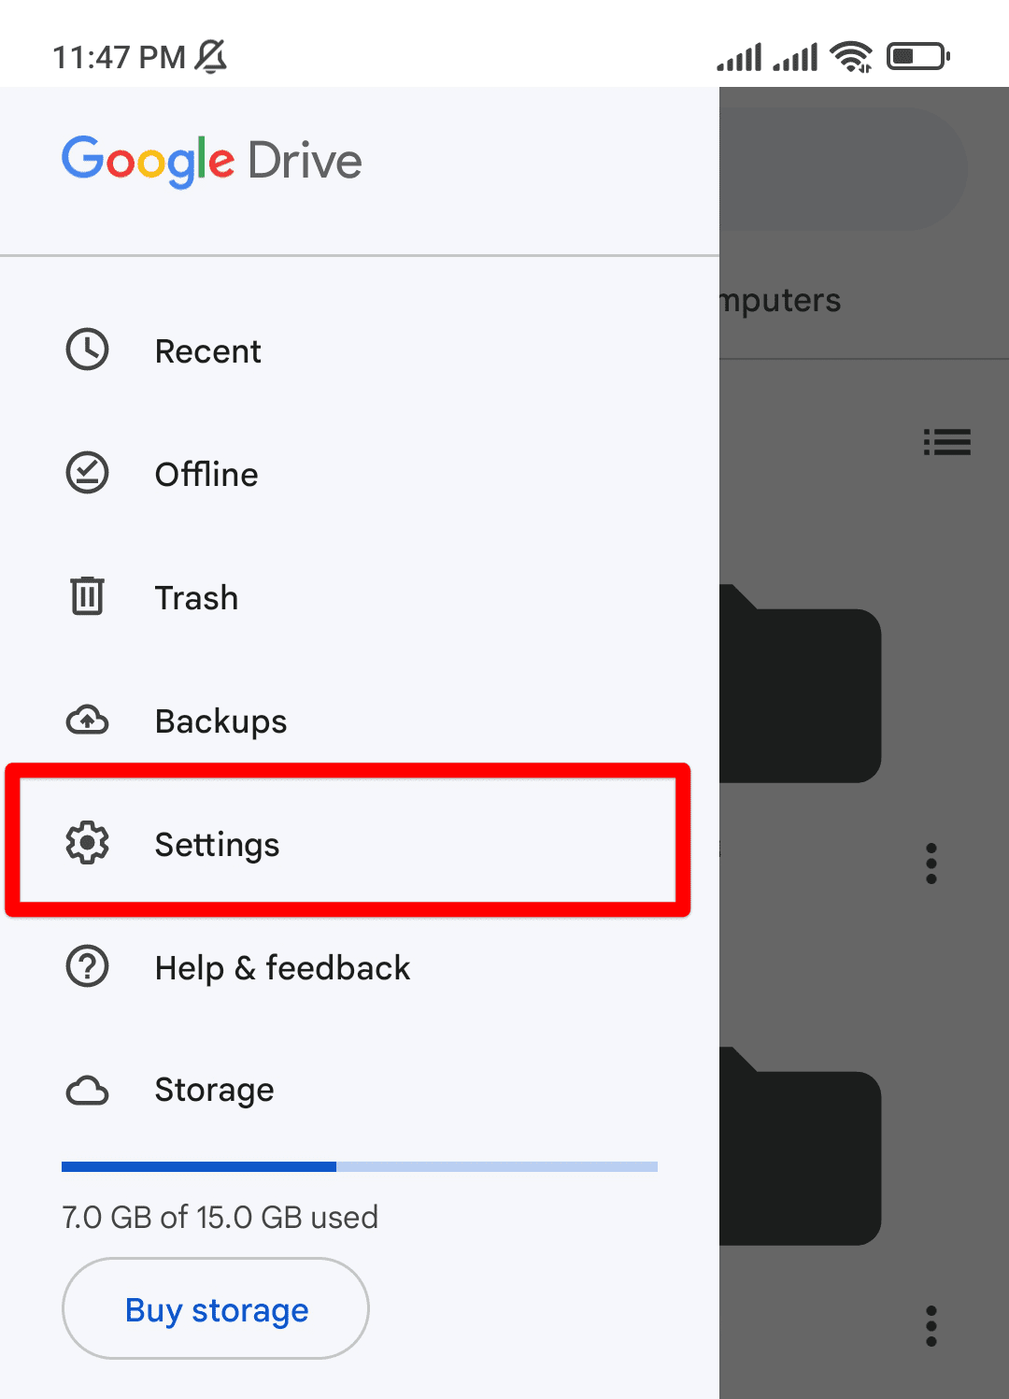The height and width of the screenshot is (1399, 1009).
Task: Tap the storage usage progress bar
Action: tap(360, 1166)
